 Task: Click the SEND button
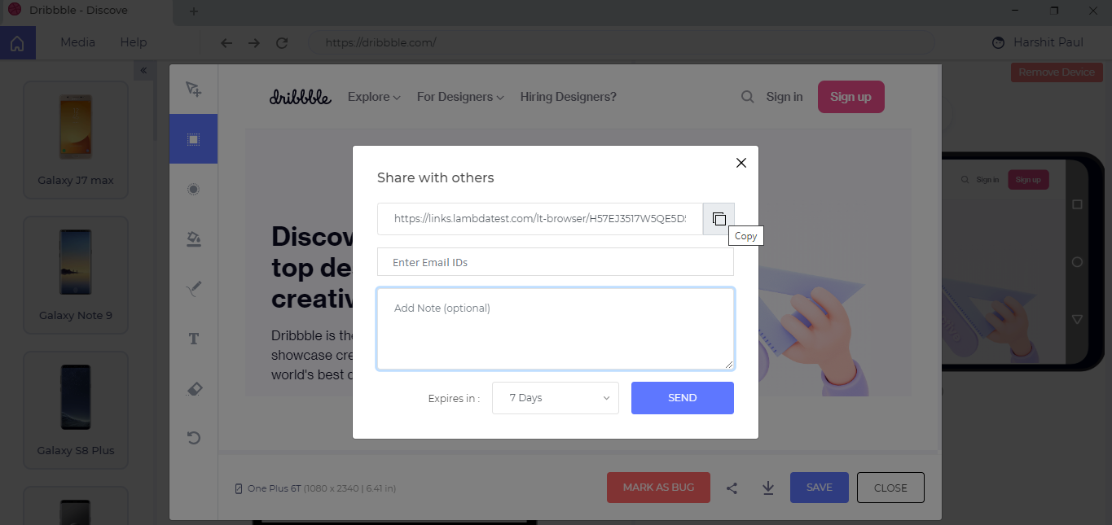[683, 398]
